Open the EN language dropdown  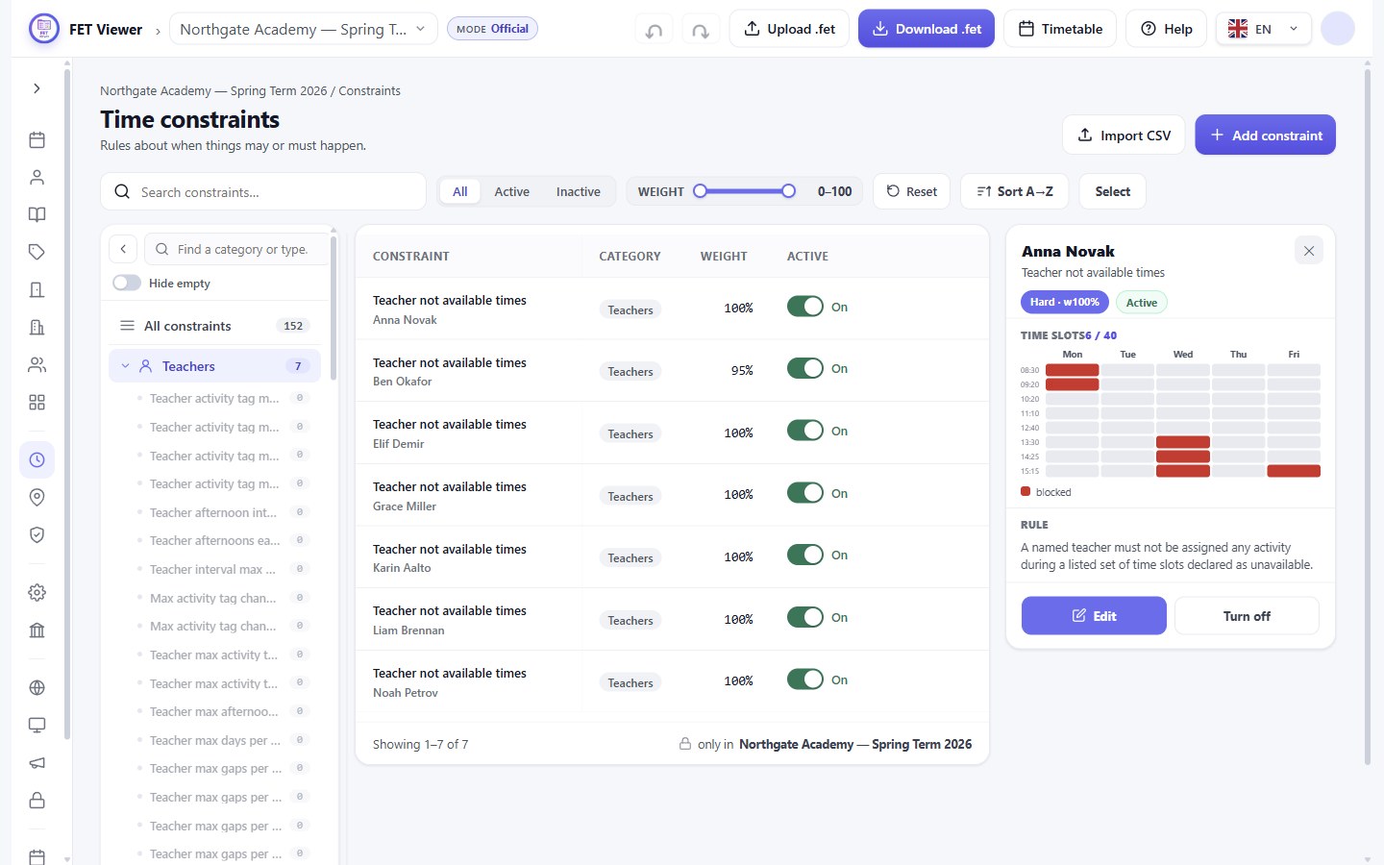(x=1264, y=29)
